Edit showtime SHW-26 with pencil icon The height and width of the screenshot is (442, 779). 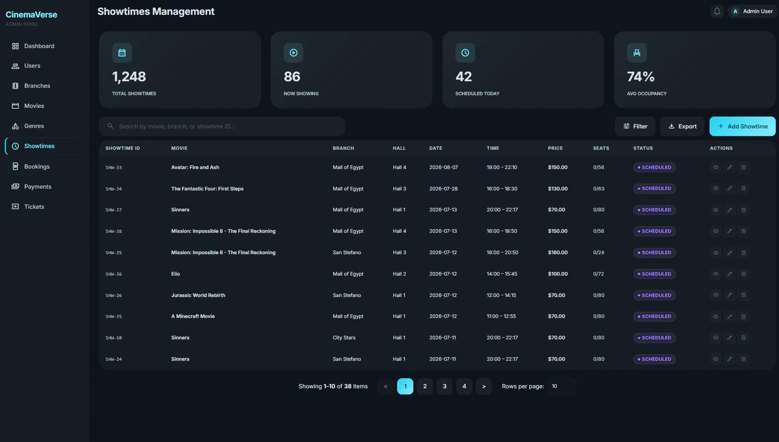(x=730, y=295)
